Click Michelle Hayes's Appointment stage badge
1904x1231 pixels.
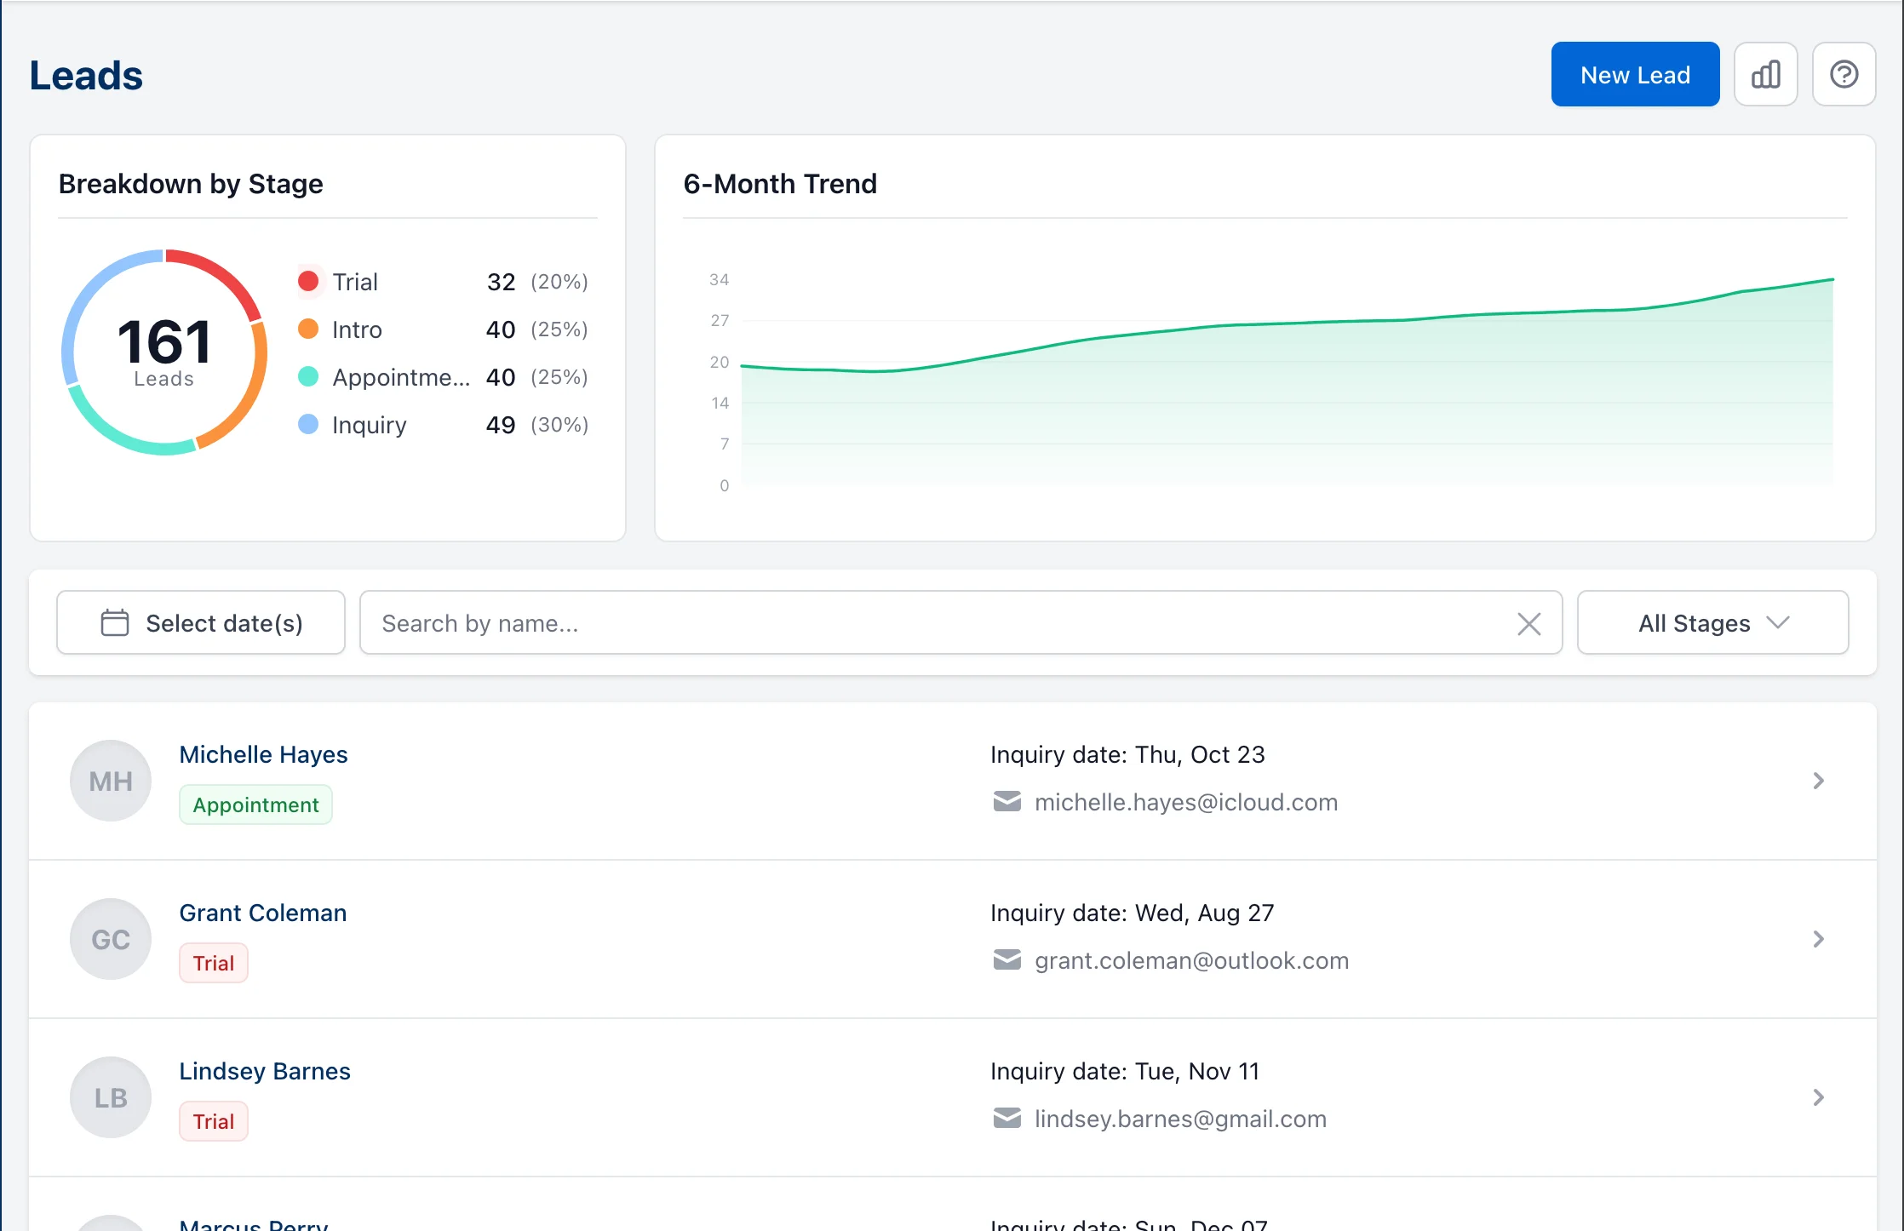[255, 804]
